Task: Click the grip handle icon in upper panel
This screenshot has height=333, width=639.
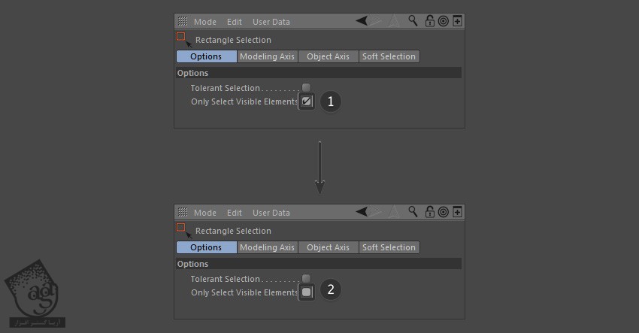Action: [182, 22]
